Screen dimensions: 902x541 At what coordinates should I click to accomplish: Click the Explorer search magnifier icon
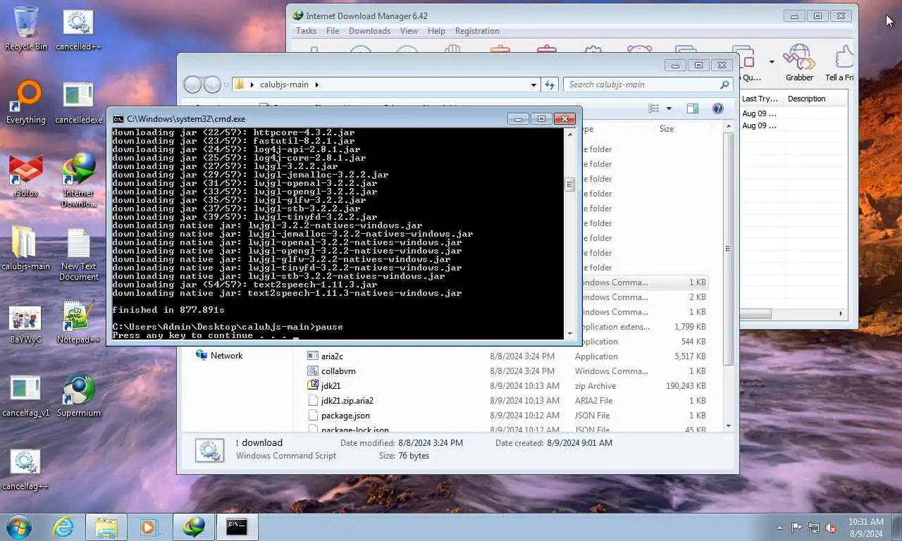click(x=724, y=85)
